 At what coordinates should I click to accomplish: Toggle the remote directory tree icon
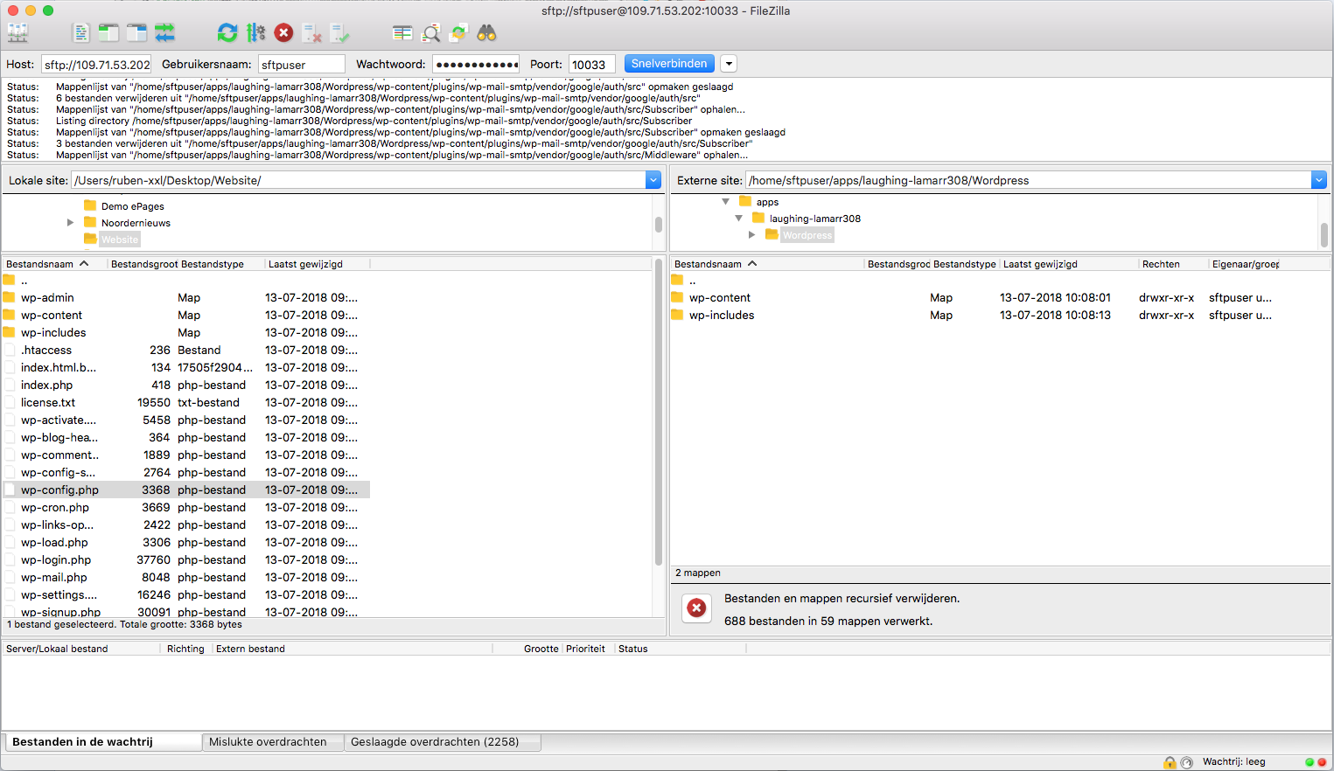[x=136, y=33]
